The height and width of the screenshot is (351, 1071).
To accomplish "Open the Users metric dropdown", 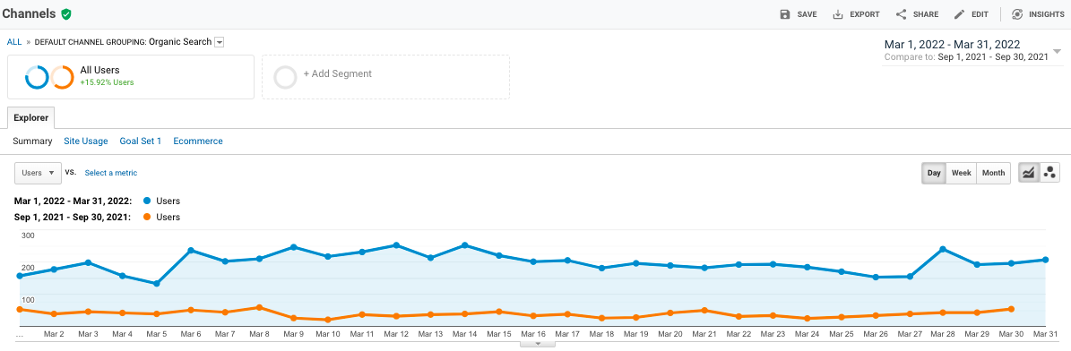I will [38, 173].
